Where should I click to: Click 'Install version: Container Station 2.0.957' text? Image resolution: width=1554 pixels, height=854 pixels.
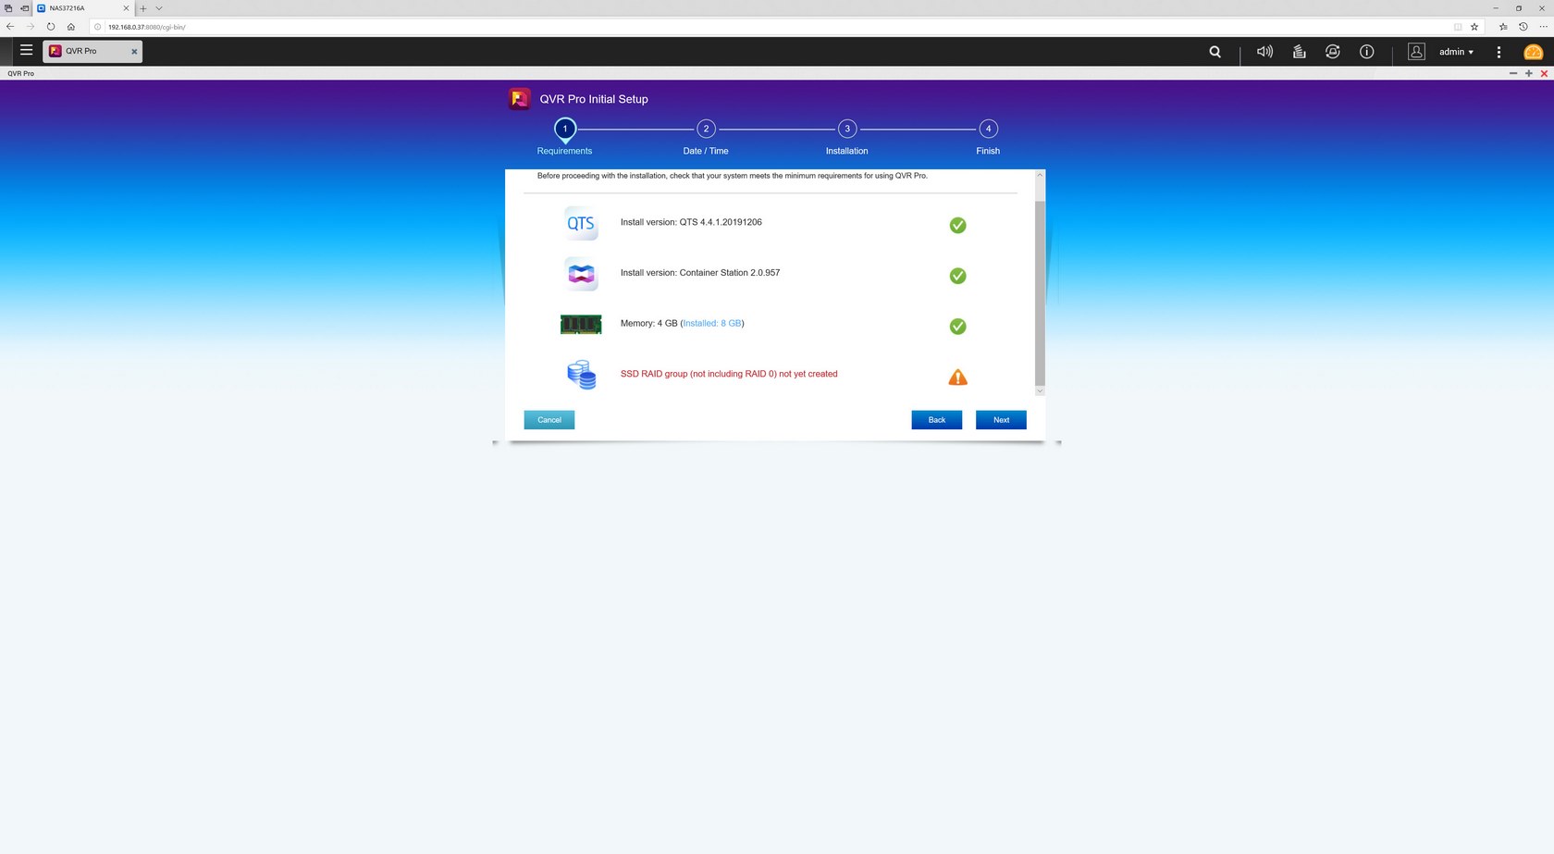(700, 273)
